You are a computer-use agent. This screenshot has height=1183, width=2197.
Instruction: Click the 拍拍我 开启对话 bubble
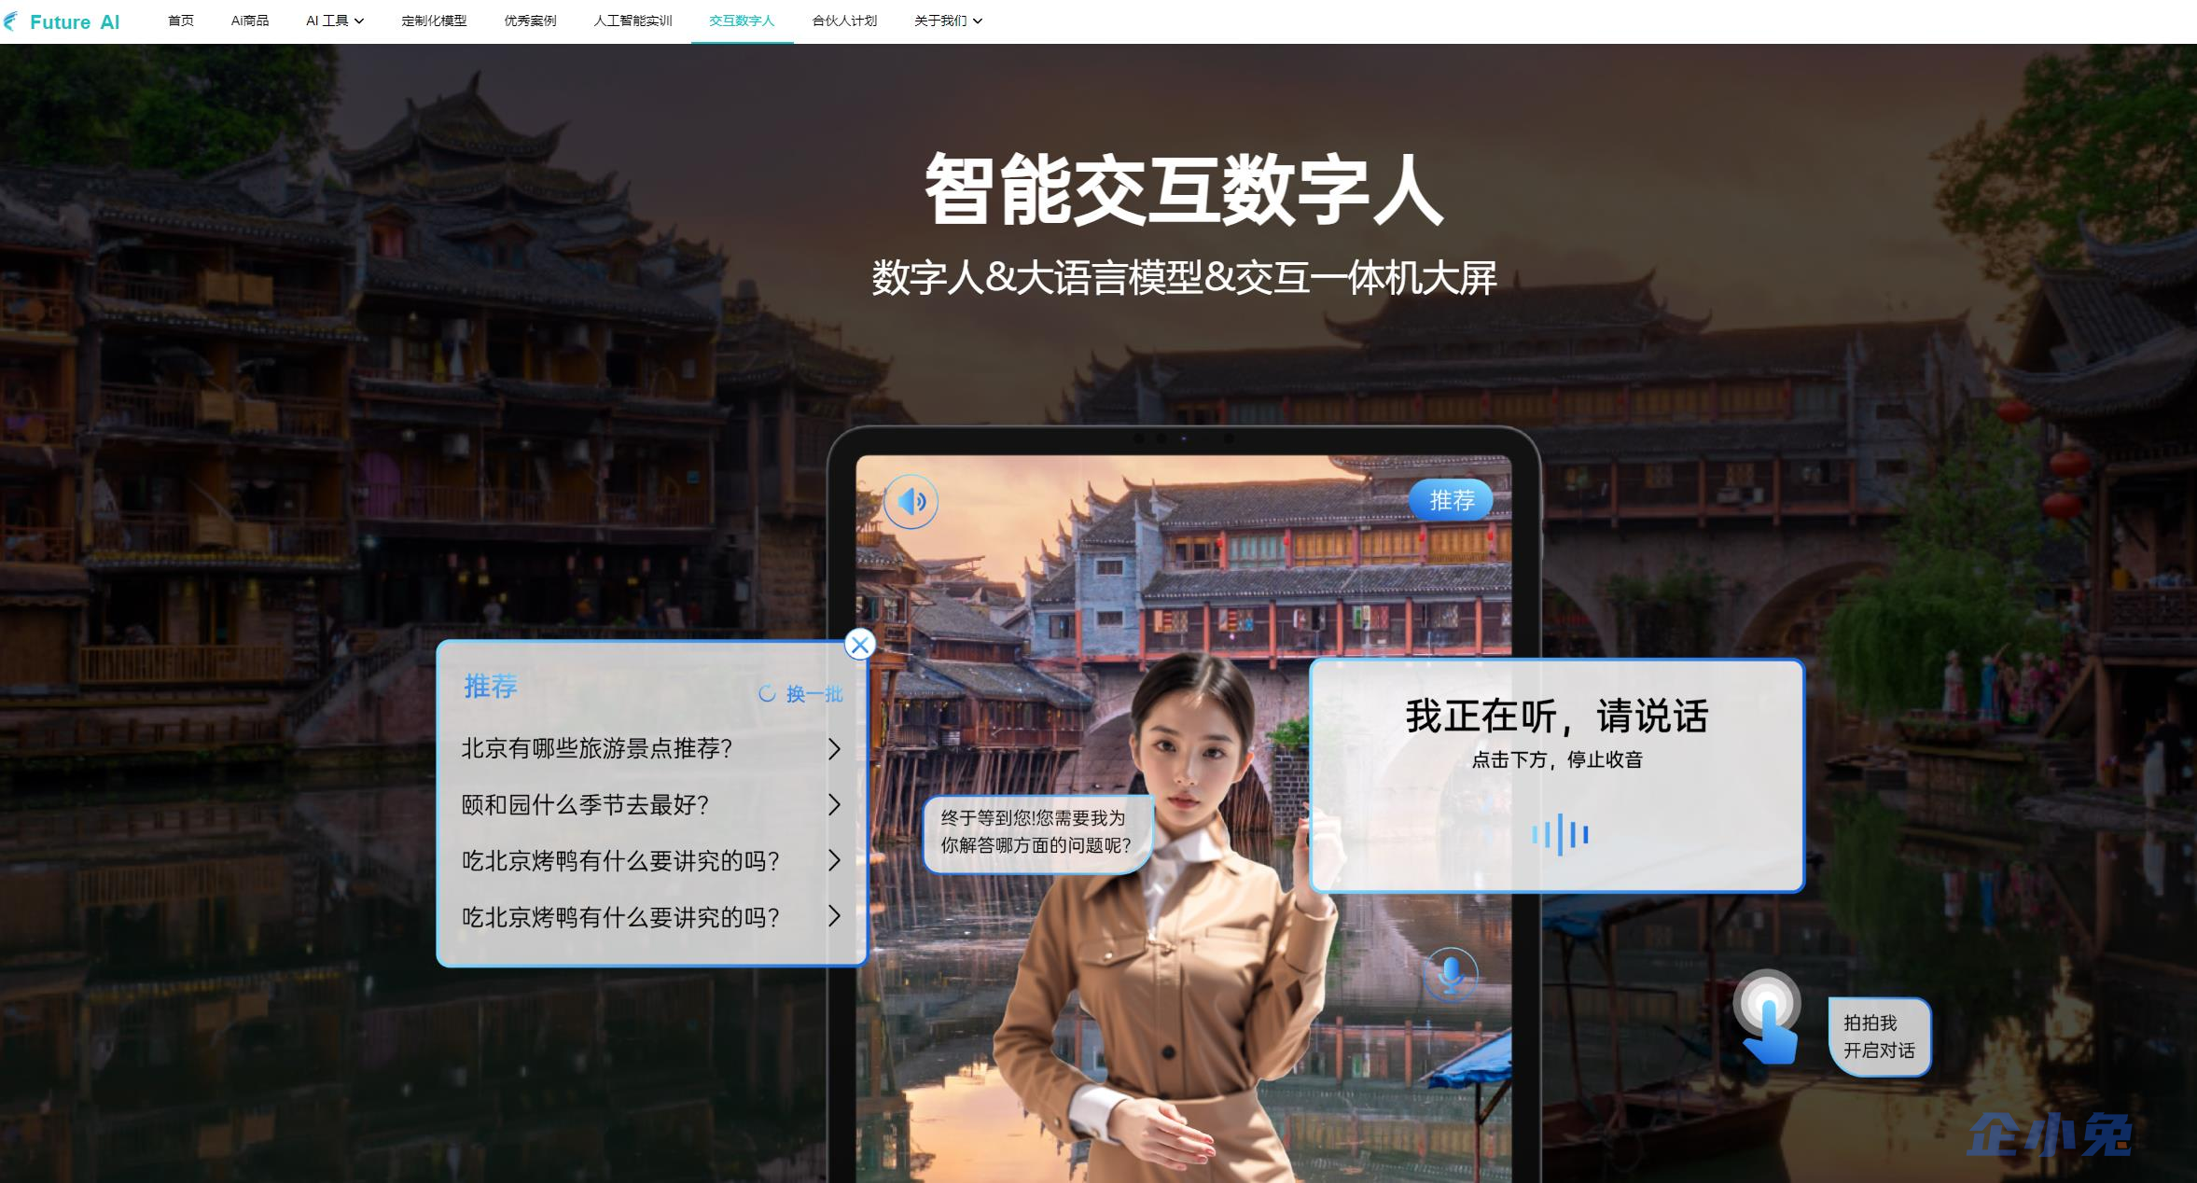pyautogui.click(x=1878, y=1037)
